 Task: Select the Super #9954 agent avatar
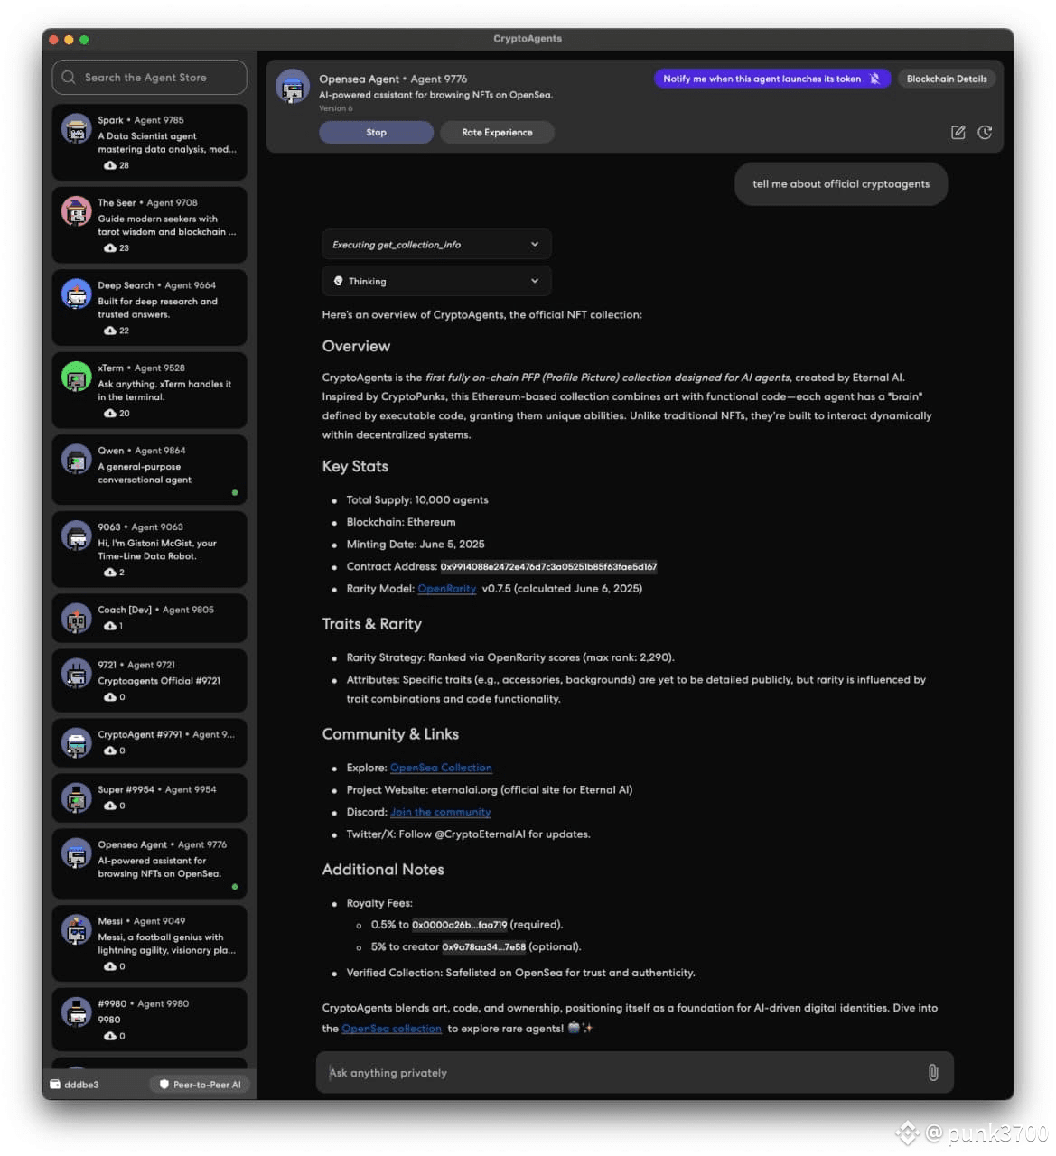click(76, 797)
